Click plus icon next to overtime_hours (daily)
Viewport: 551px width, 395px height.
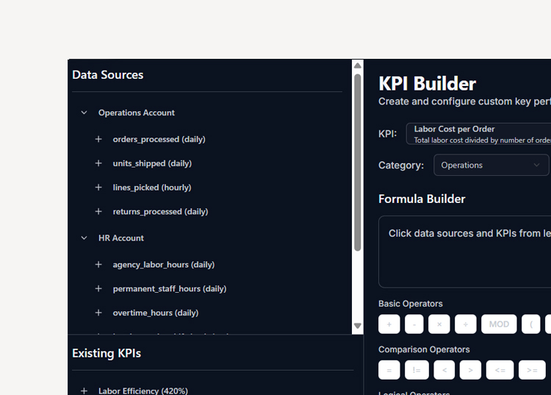click(x=98, y=313)
